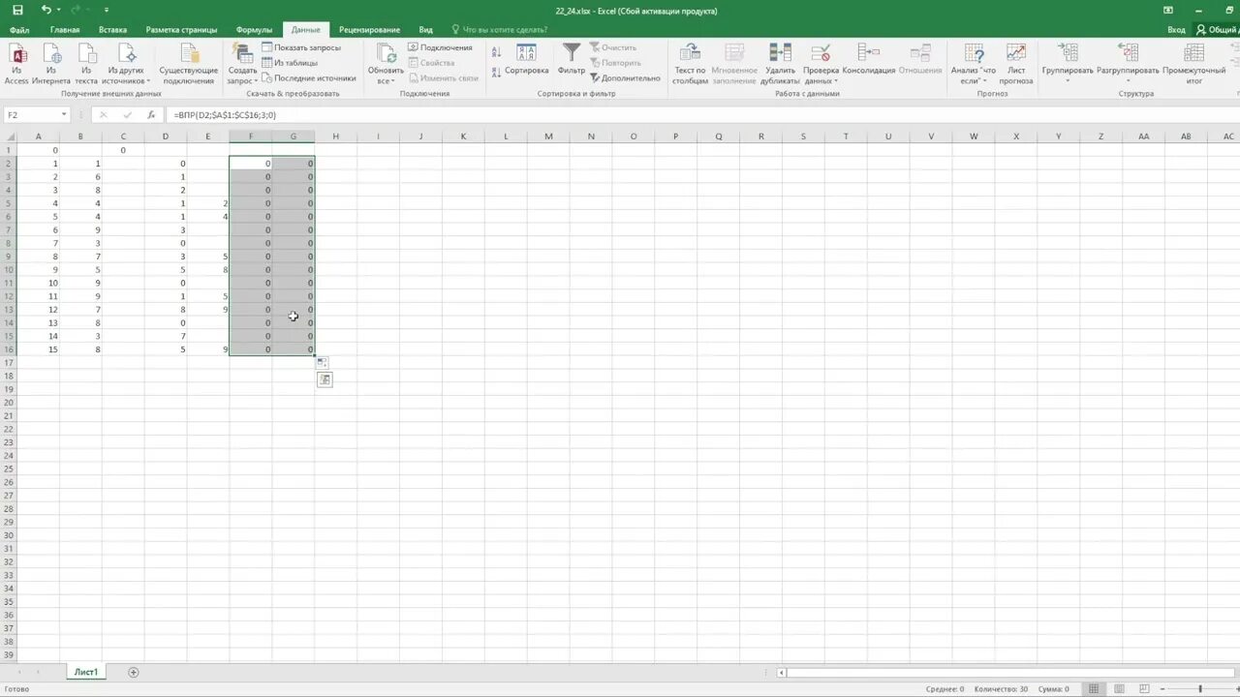The image size is (1240, 697).
Task: Sort ascending A to Z icon
Action: [496, 50]
